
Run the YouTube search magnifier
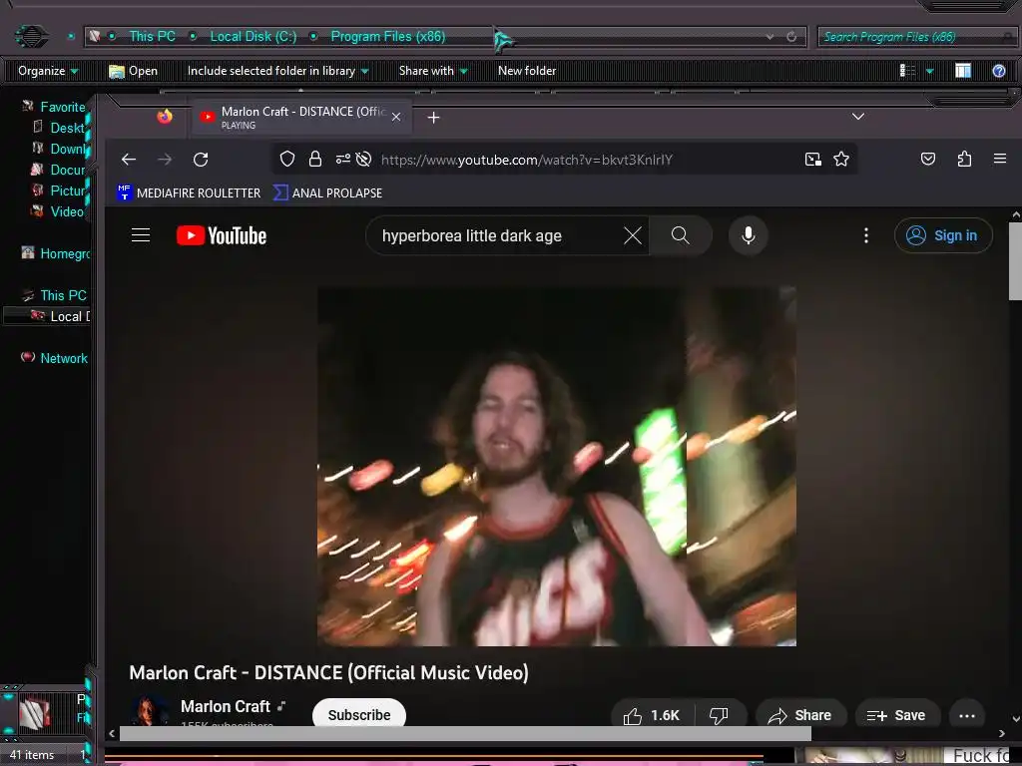pyautogui.click(x=680, y=235)
